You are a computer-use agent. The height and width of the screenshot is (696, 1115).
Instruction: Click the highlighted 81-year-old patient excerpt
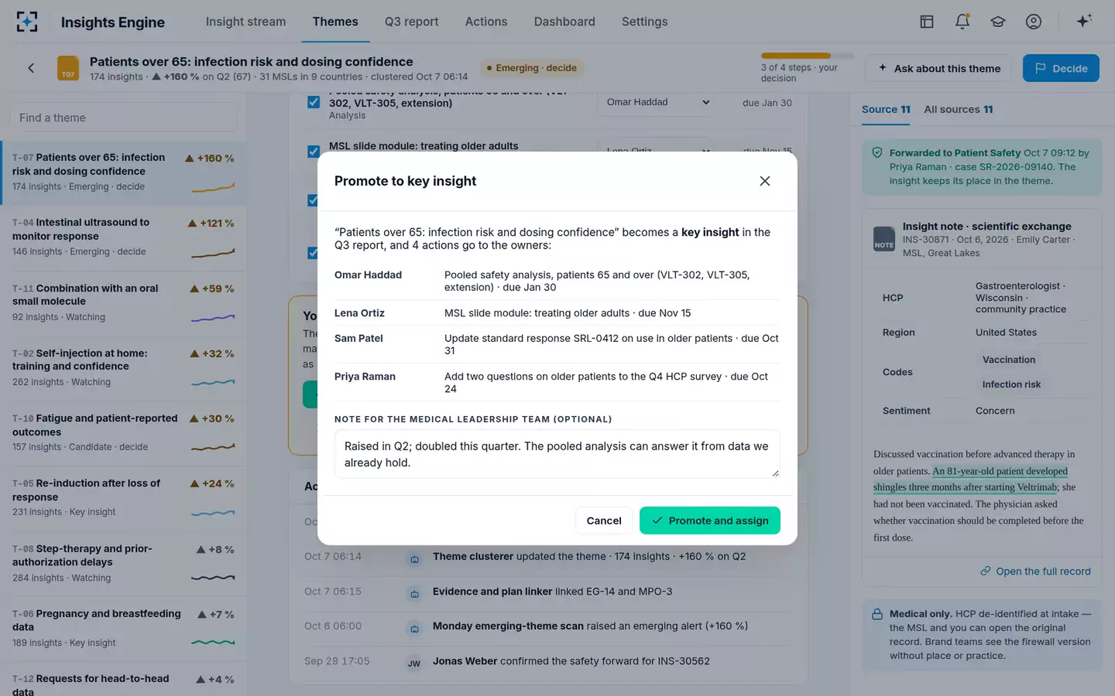click(971, 479)
